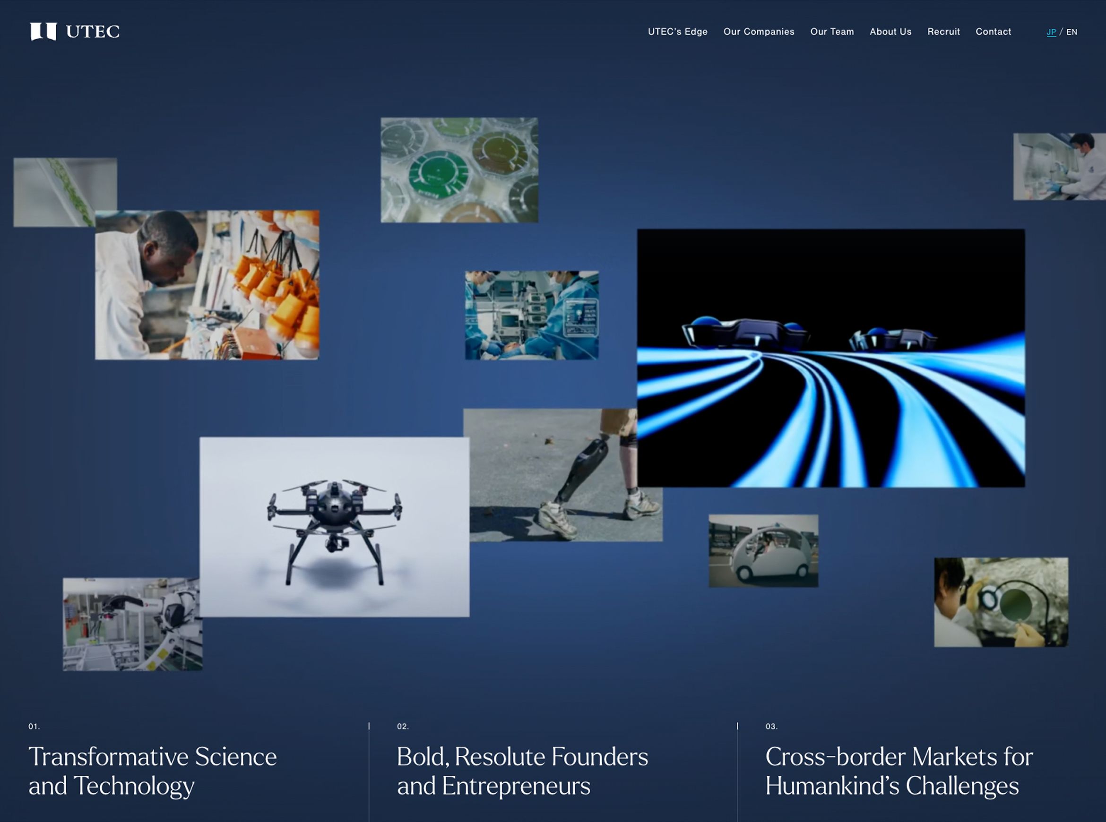
Task: Switch language to JP
Action: click(1051, 32)
